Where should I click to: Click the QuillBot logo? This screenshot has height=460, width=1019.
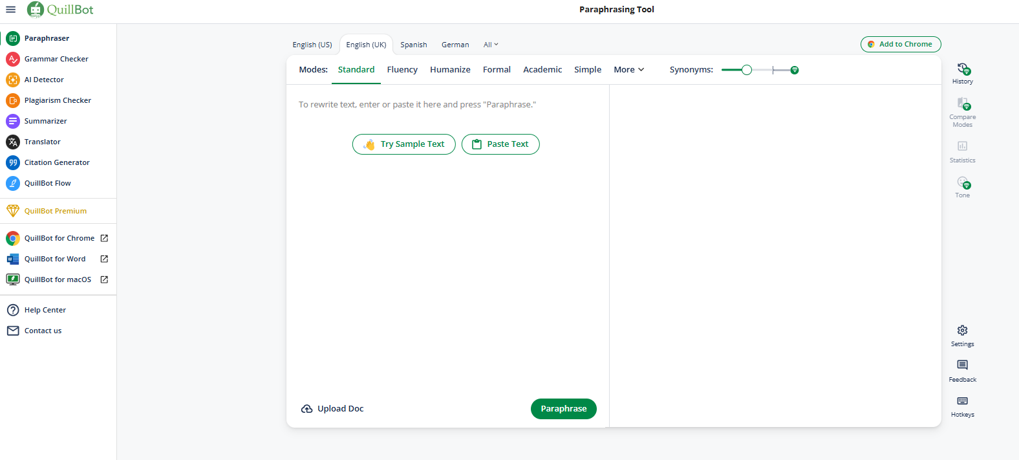coord(61,10)
